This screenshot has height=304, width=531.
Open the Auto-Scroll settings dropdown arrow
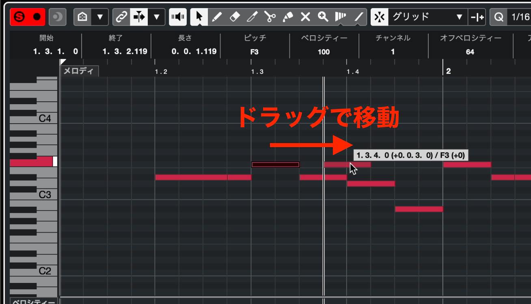click(x=156, y=17)
